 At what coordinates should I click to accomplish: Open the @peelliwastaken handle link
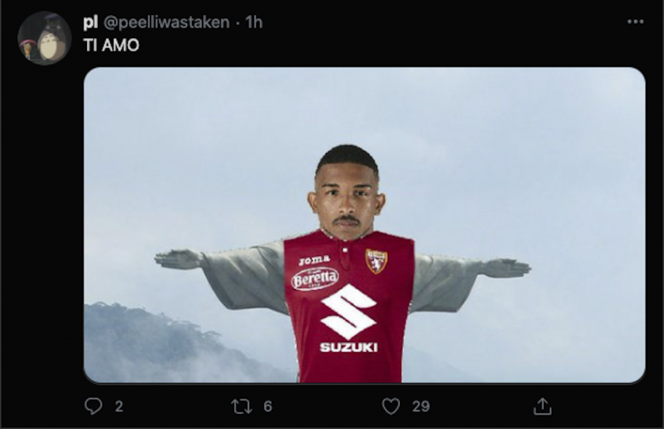click(x=167, y=22)
